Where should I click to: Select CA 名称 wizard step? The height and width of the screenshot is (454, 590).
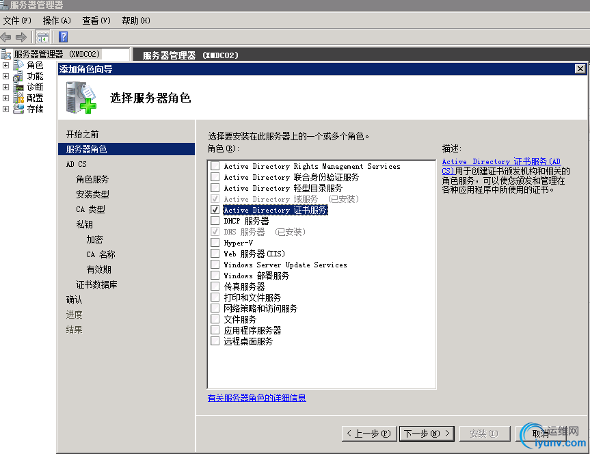tap(100, 254)
